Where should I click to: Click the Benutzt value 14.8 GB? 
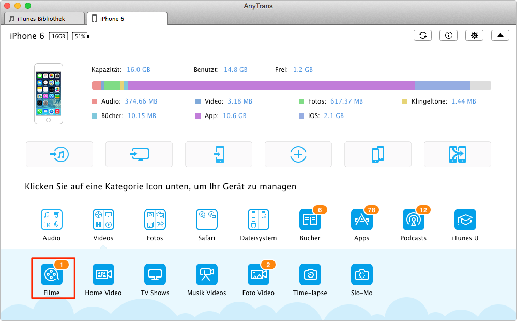click(236, 70)
